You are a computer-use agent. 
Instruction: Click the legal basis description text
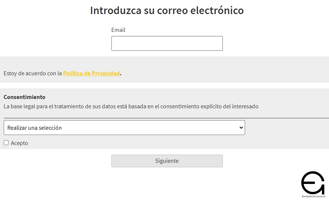(x=131, y=106)
